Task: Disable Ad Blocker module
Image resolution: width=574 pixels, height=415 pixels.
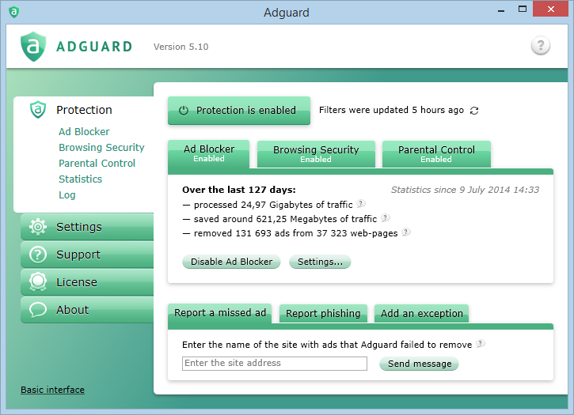Action: [x=231, y=262]
